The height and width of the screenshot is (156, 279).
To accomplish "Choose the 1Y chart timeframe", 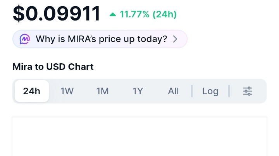I will [x=138, y=91].
